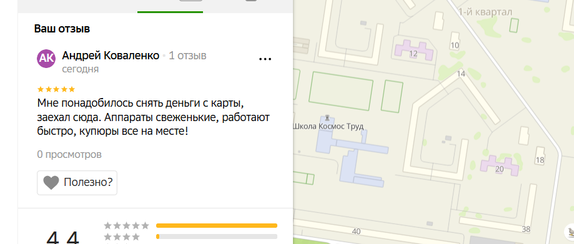This screenshot has height=244, width=574.
Task: Click building number 38 on map
Action: coord(526,230)
